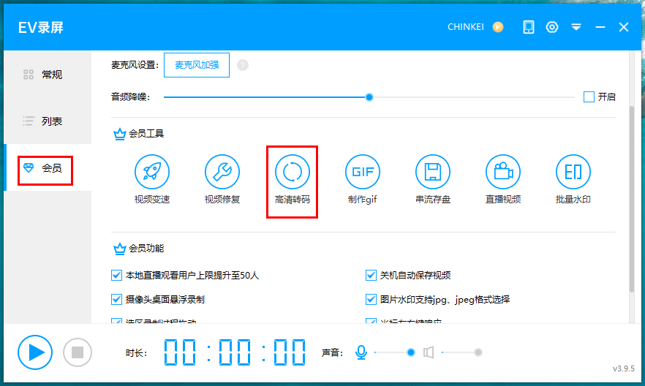Toggle 摄像头桌面悬浮录制 checkbox
This screenshot has width=645, height=386.
(116, 299)
